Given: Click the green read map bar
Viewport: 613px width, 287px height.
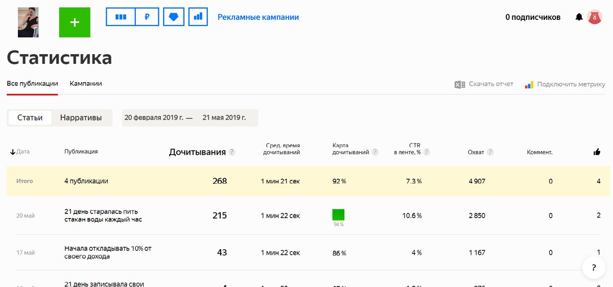Looking at the screenshot, I should [338, 214].
